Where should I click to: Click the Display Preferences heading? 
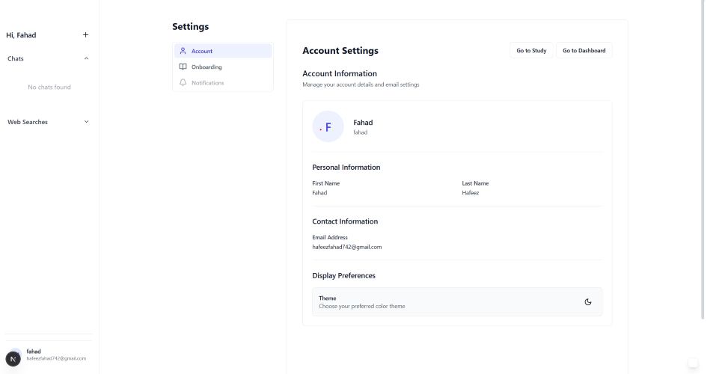tap(343, 275)
